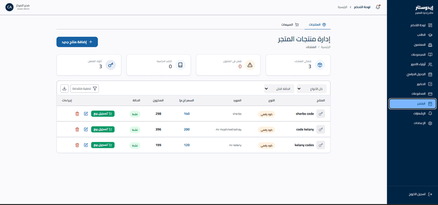Viewport: 438px width, 205px height.
Task: Click the الرئيسية link under the page title
Action: click(325, 47)
